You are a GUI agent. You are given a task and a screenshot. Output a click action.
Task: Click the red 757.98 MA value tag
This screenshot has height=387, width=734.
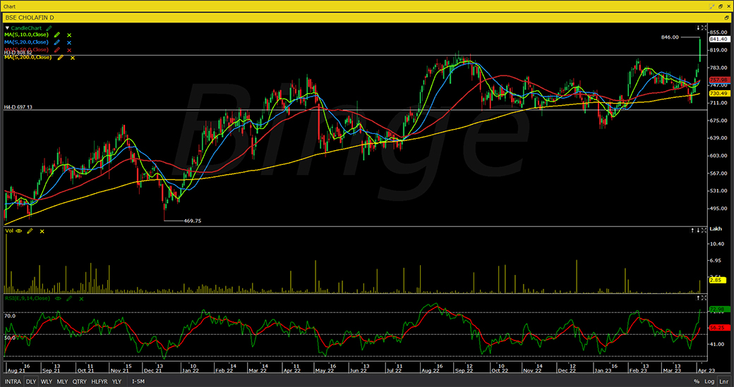(x=718, y=80)
